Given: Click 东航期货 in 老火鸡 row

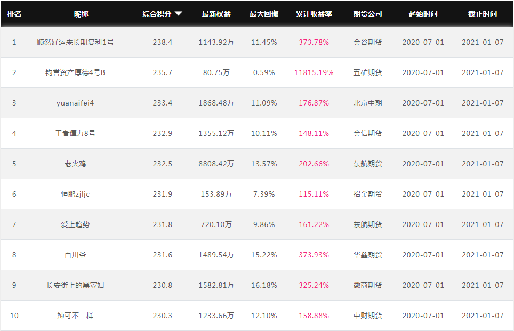Looking at the screenshot, I should point(367,164).
